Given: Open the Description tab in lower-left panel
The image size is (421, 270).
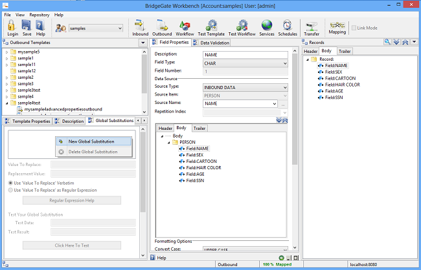Looking at the screenshot, I should (69, 121).
